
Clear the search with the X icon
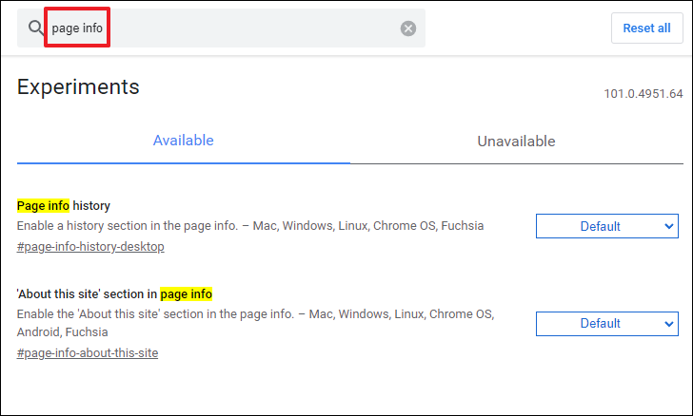point(408,28)
